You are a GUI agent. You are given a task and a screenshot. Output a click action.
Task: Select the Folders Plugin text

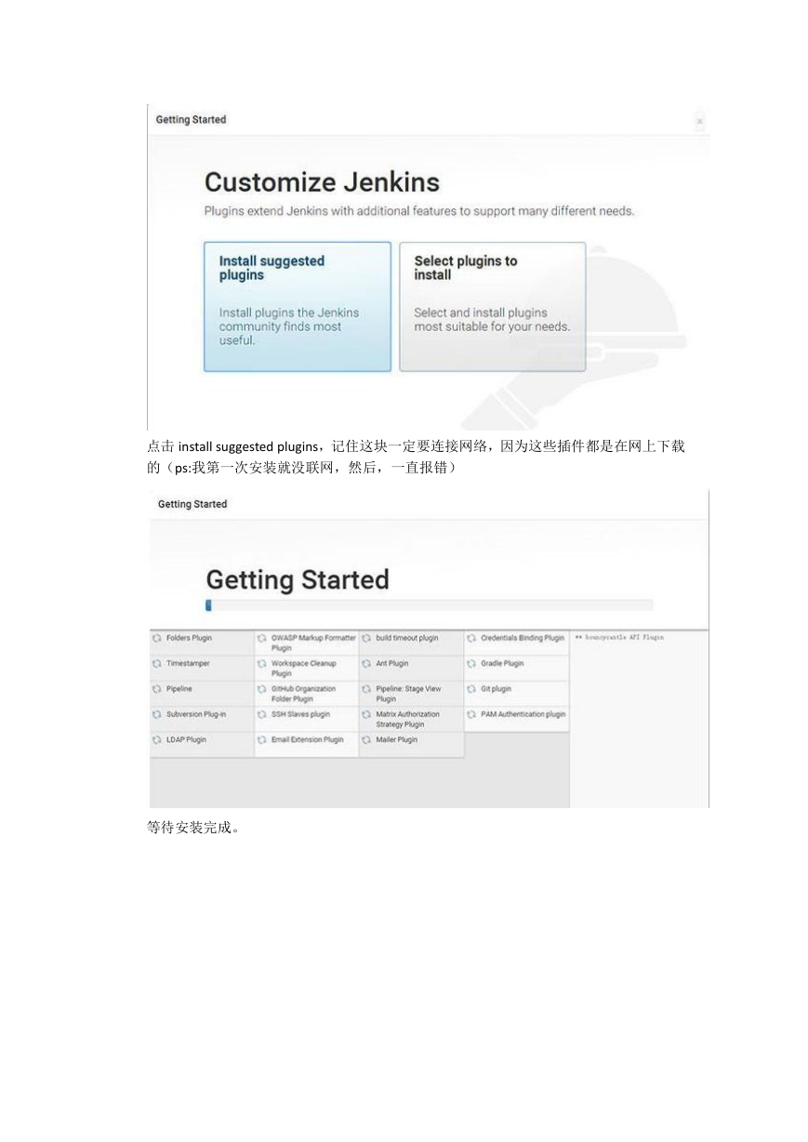tap(189, 639)
